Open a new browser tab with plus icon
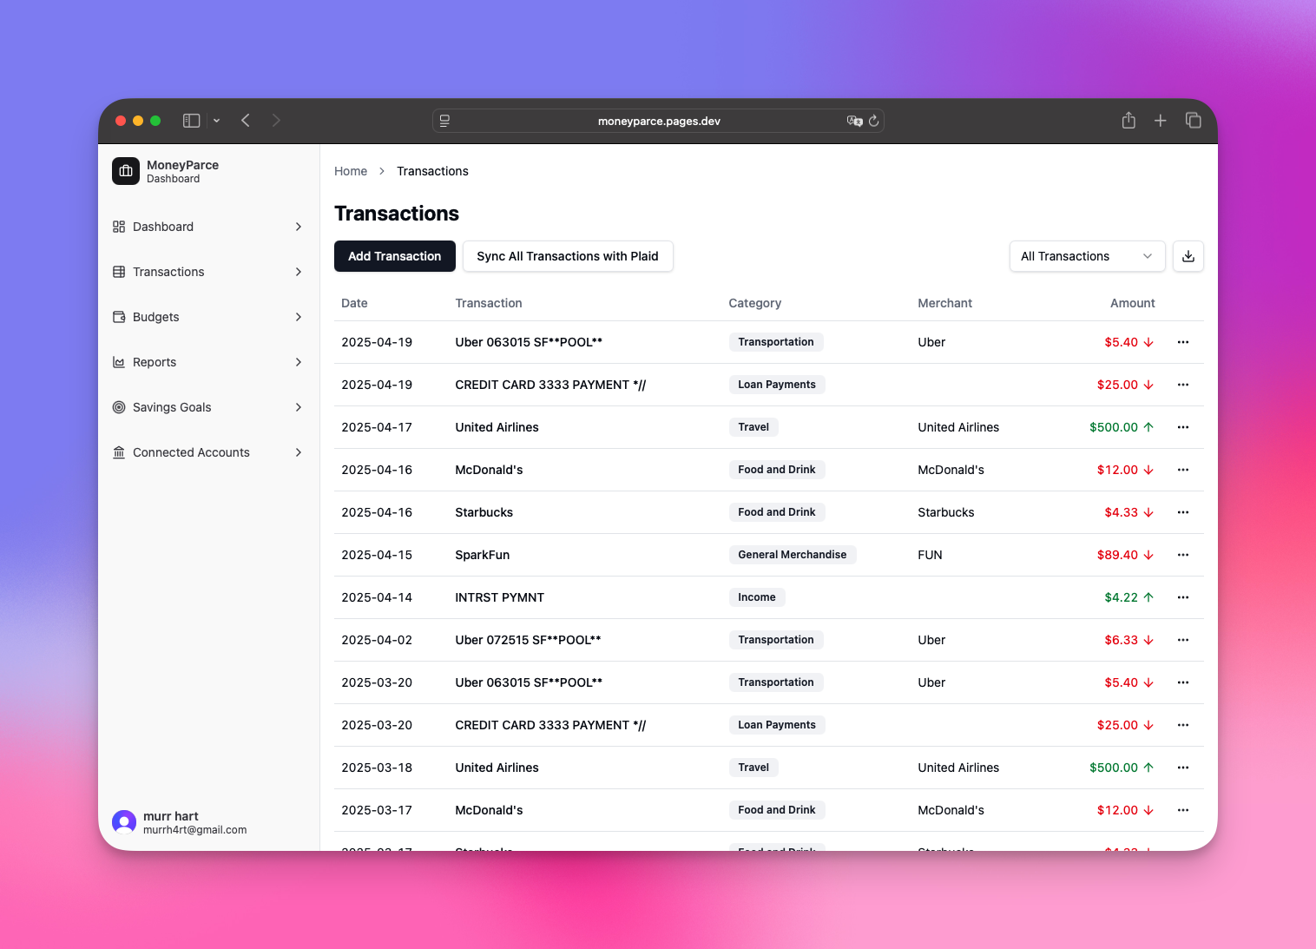The image size is (1316, 949). tap(1160, 121)
